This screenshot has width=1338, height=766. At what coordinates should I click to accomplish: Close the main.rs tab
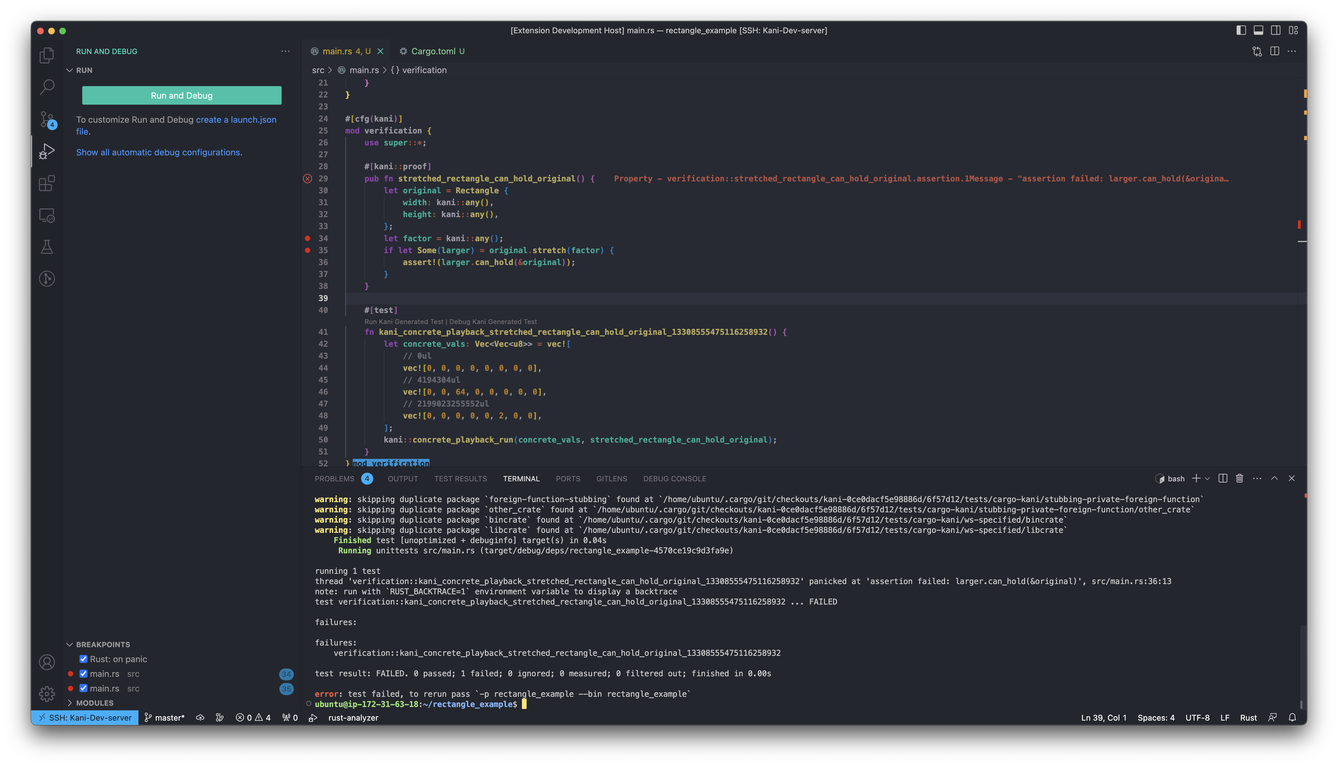click(x=380, y=51)
